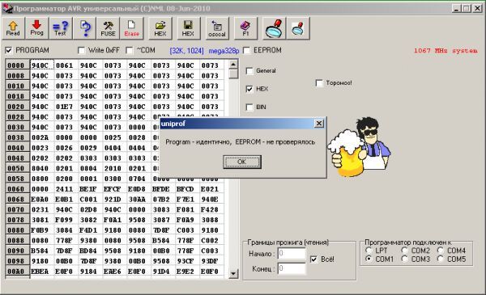The width and height of the screenshot is (486, 295).
Task: Toggle the Всё! range checkbox
Action: pyautogui.click(x=313, y=259)
